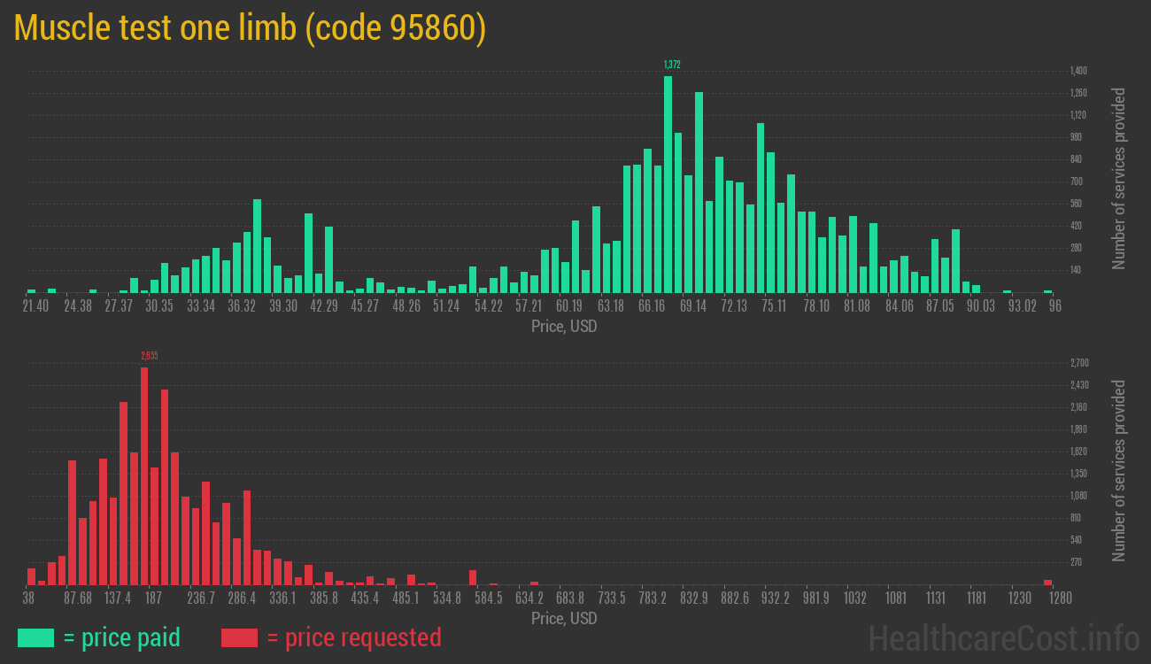Click the 1,620 y-axis label
1151x664 pixels.
point(1078,452)
